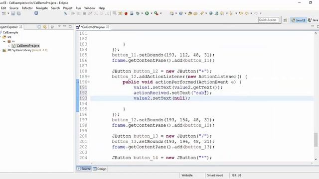319x179 pixels.
Task: Open the Help menu
Action: (102, 8)
